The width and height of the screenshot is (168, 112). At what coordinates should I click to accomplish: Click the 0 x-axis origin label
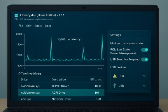pos(25,68)
